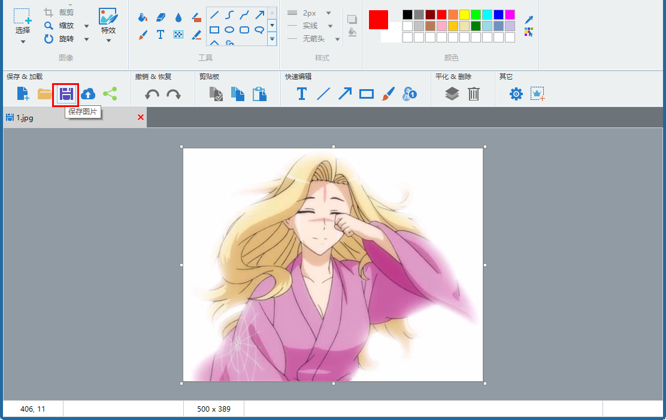The image size is (666, 420).
Task: Click the new image file icon
Action: coord(23,94)
